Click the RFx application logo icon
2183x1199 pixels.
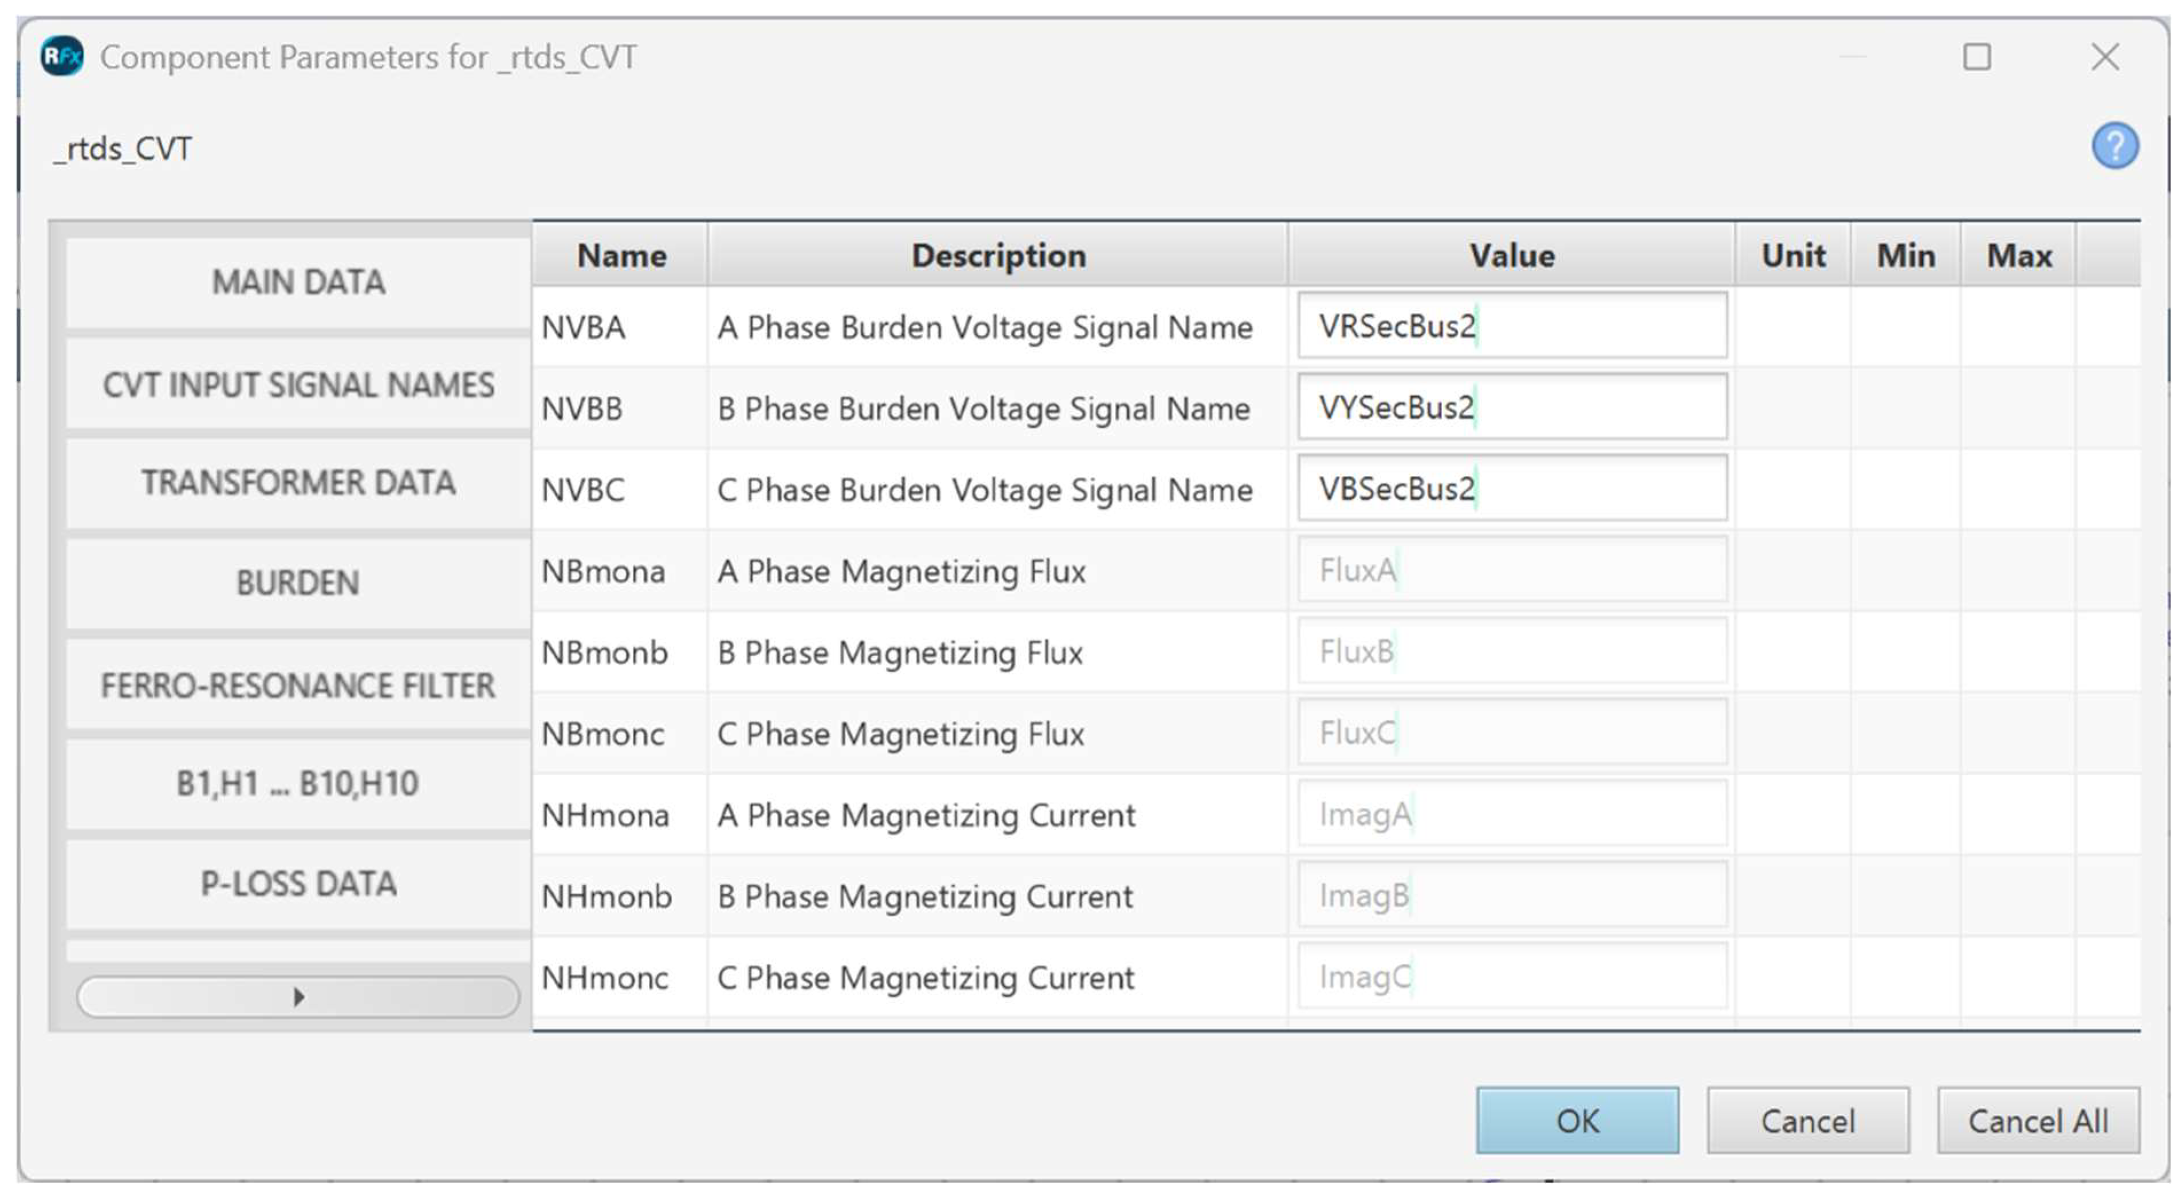[62, 56]
